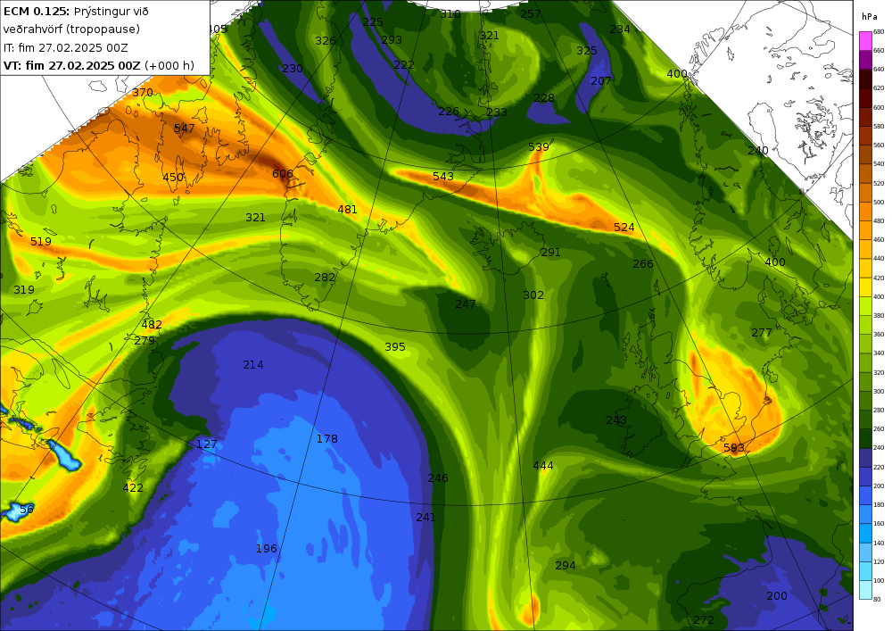Click the '260' legend tick label
This screenshot has height=631, width=892.
879,429
